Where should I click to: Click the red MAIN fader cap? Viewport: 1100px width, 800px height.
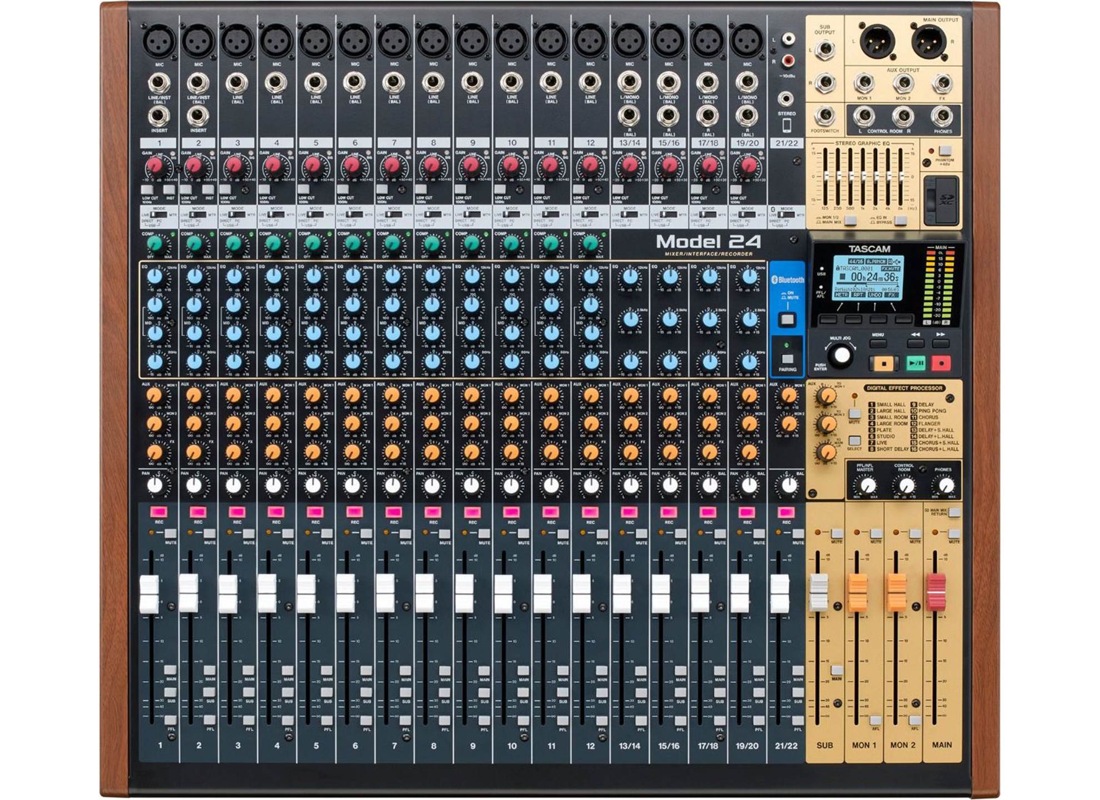[x=936, y=592]
